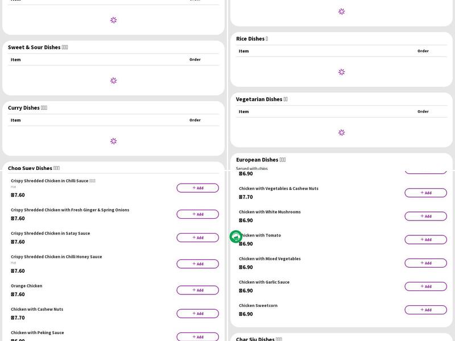Add Crispy Shredded Chicken in Chilli Sauce
The width and height of the screenshot is (455, 341).
(197, 188)
